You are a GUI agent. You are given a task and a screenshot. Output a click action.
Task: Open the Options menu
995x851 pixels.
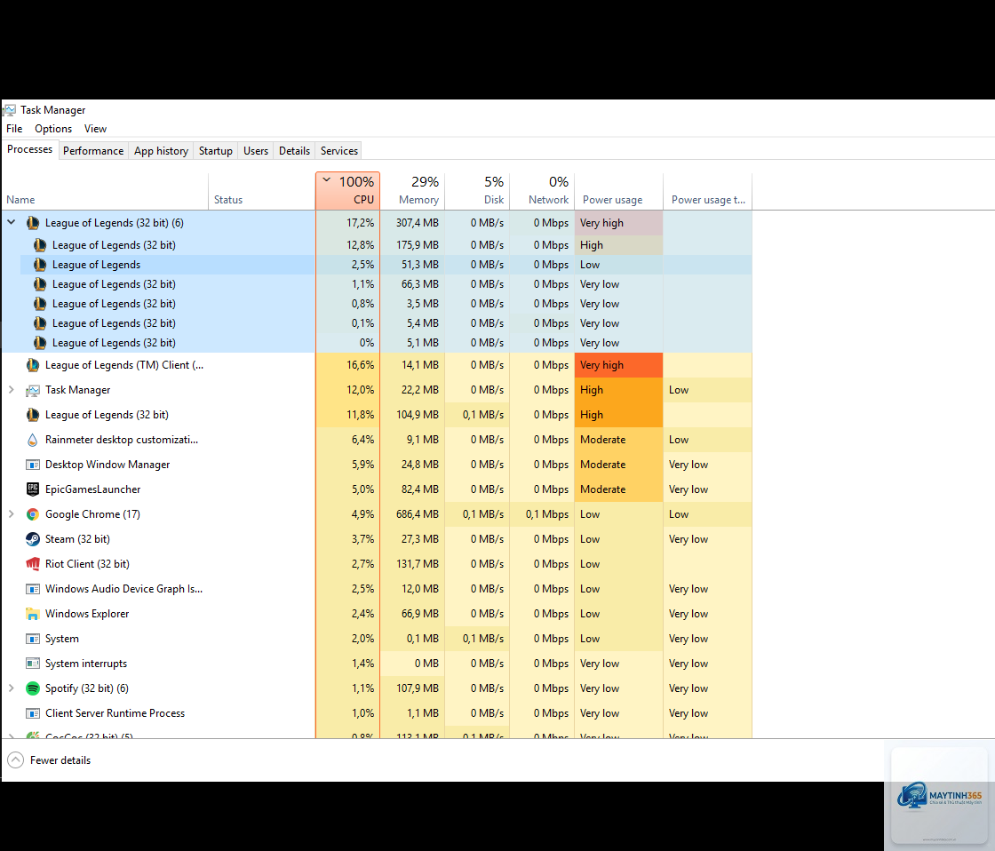[53, 129]
